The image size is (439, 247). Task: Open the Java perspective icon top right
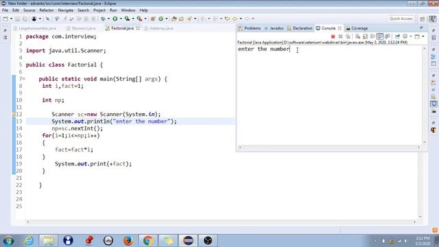433,19
